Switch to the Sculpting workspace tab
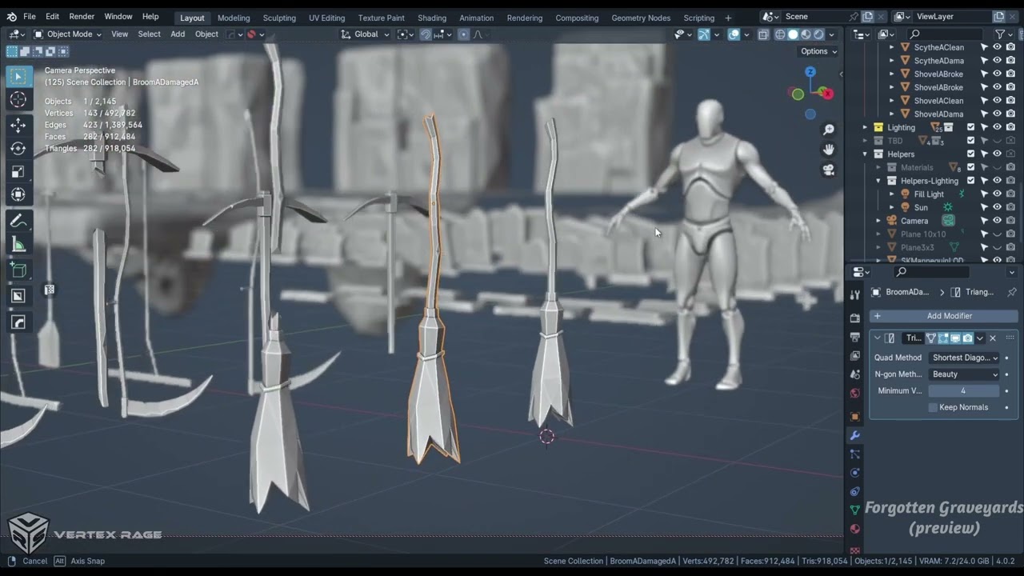1024x576 pixels. click(x=279, y=18)
